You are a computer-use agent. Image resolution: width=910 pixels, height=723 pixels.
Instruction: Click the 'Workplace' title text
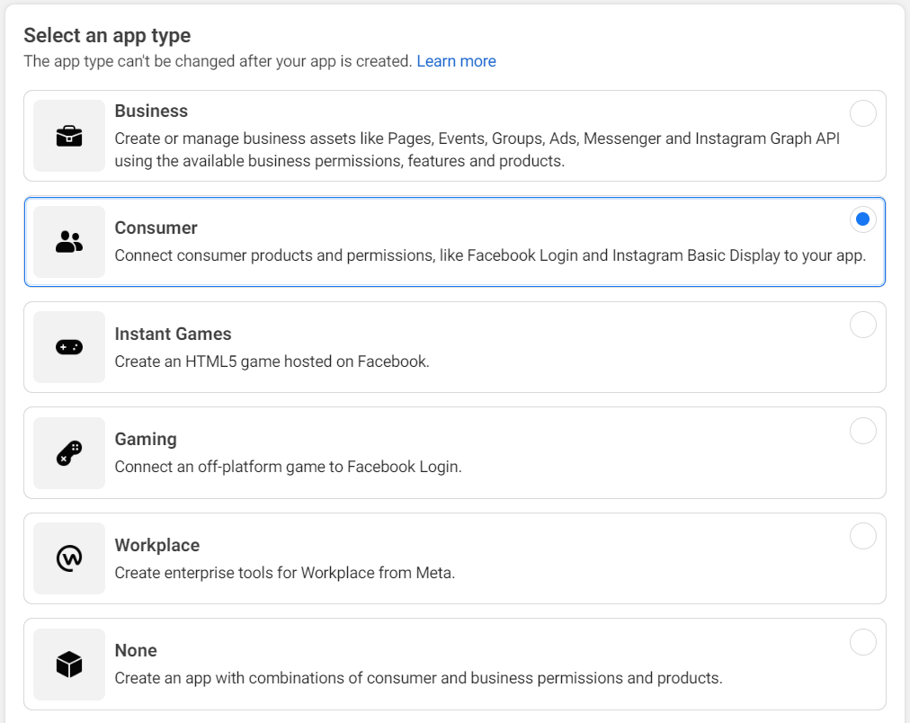point(157,545)
